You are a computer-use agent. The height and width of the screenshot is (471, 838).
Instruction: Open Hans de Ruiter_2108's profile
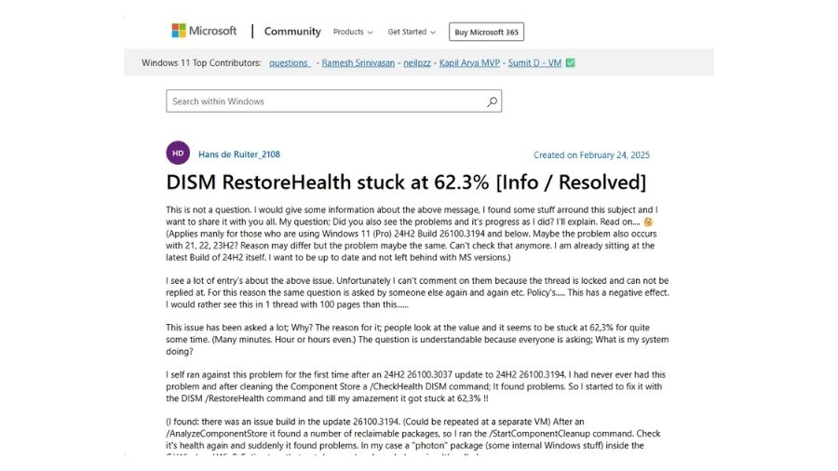pyautogui.click(x=239, y=155)
